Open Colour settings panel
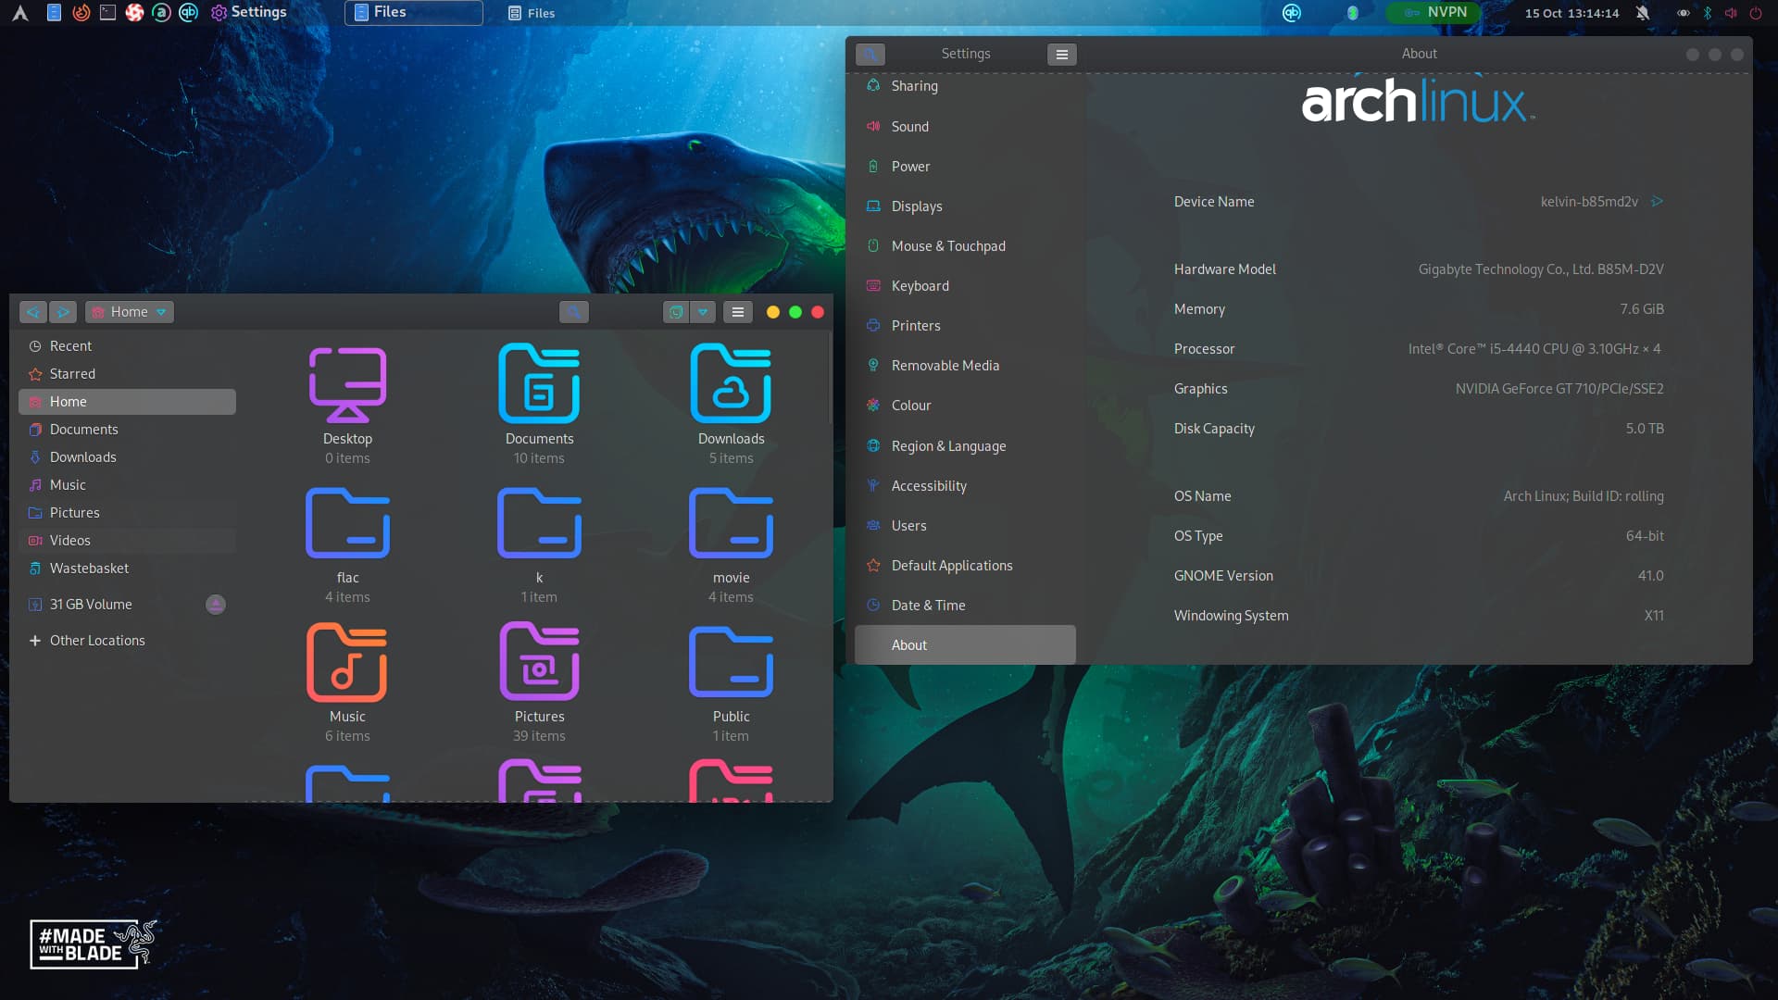 (x=965, y=406)
